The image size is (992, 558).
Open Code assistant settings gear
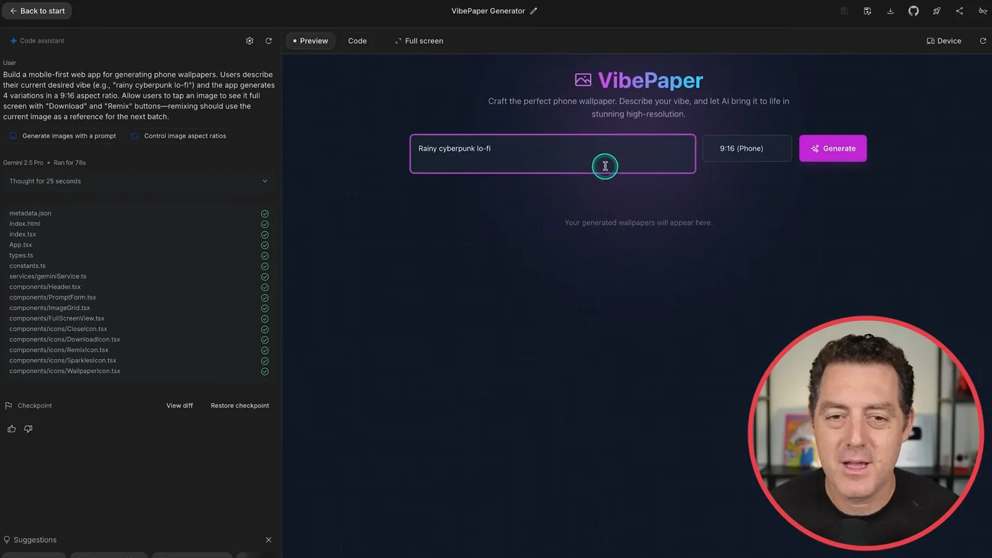(x=249, y=41)
